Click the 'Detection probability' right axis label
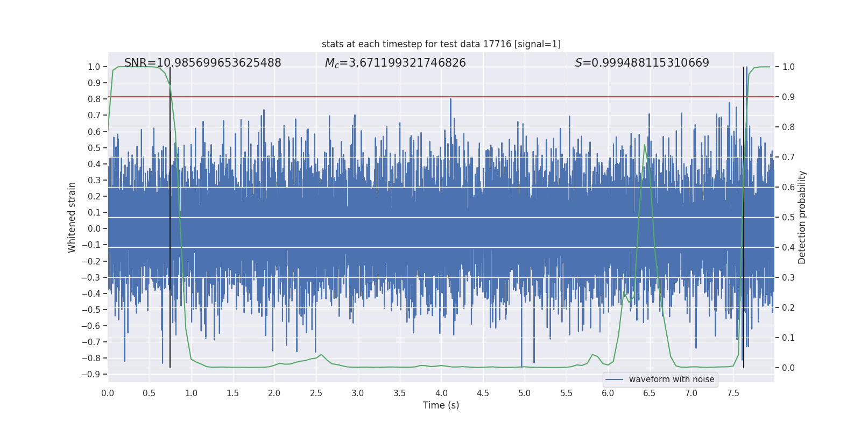The image size is (861, 430). (x=802, y=217)
